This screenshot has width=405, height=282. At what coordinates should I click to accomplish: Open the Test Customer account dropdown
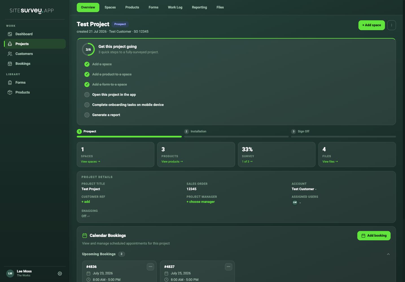(304, 189)
